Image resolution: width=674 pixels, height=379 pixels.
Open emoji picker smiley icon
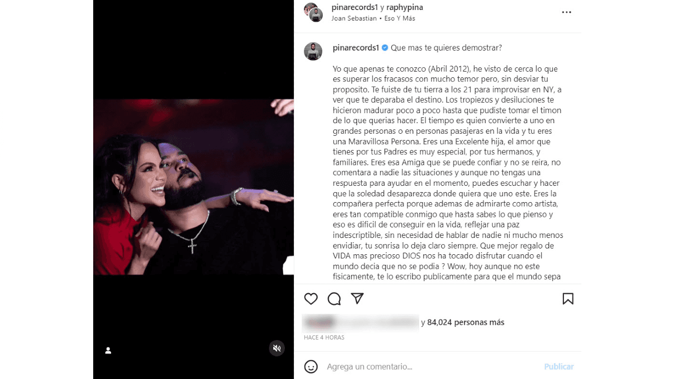click(311, 366)
